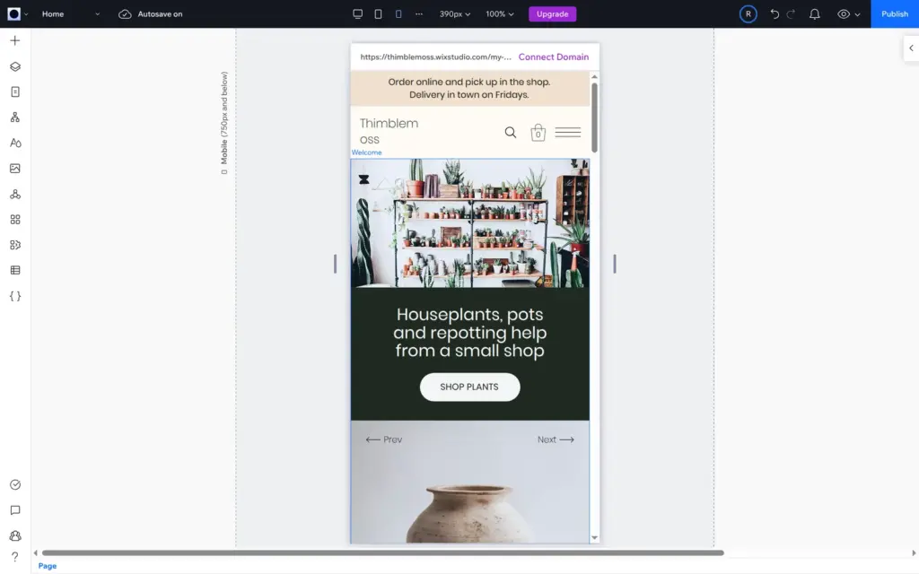This screenshot has width=919, height=574.
Task: Switch to desktop breakpoint icon
Action: (x=357, y=14)
